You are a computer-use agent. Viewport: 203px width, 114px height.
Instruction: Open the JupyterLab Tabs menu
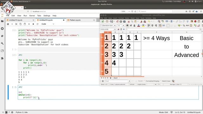39,16
